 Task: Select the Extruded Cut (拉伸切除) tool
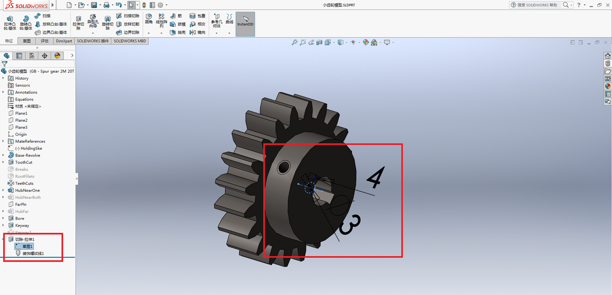tap(78, 23)
